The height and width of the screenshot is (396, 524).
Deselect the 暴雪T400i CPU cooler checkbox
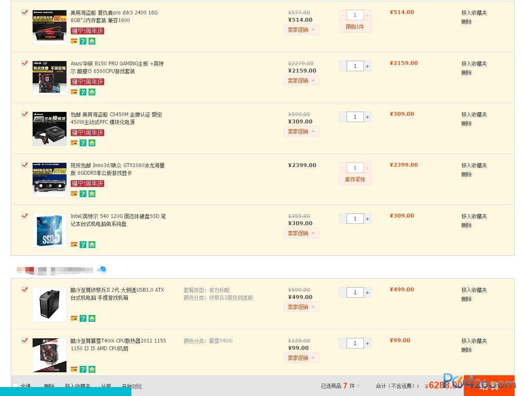(25, 341)
